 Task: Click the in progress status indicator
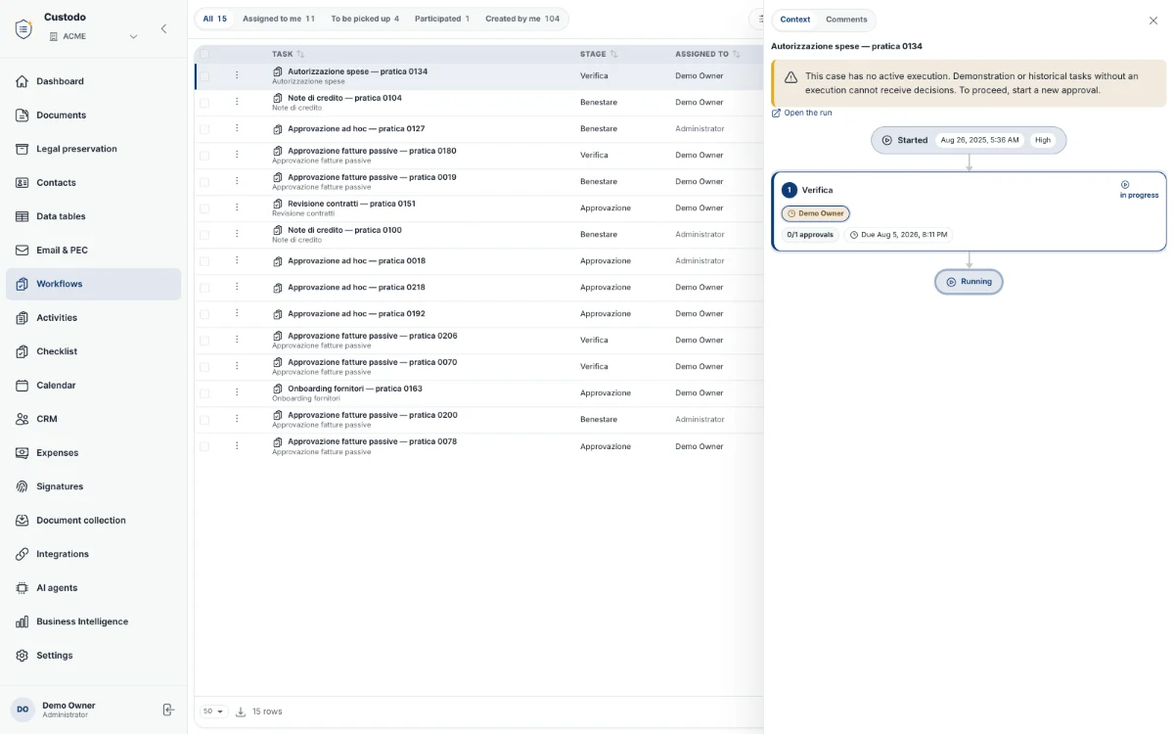(x=1139, y=190)
